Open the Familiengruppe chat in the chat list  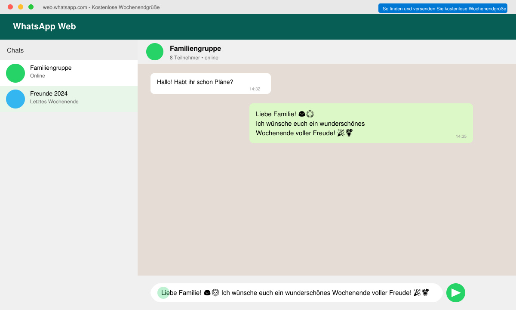click(69, 73)
